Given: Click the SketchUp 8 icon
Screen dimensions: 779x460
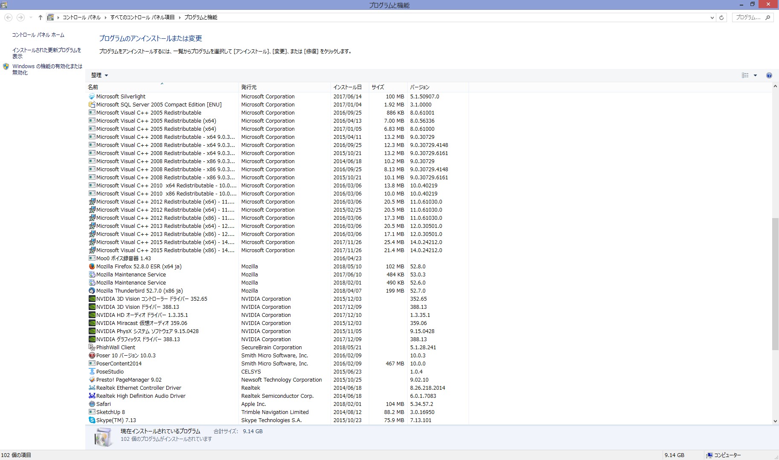Looking at the screenshot, I should point(92,412).
